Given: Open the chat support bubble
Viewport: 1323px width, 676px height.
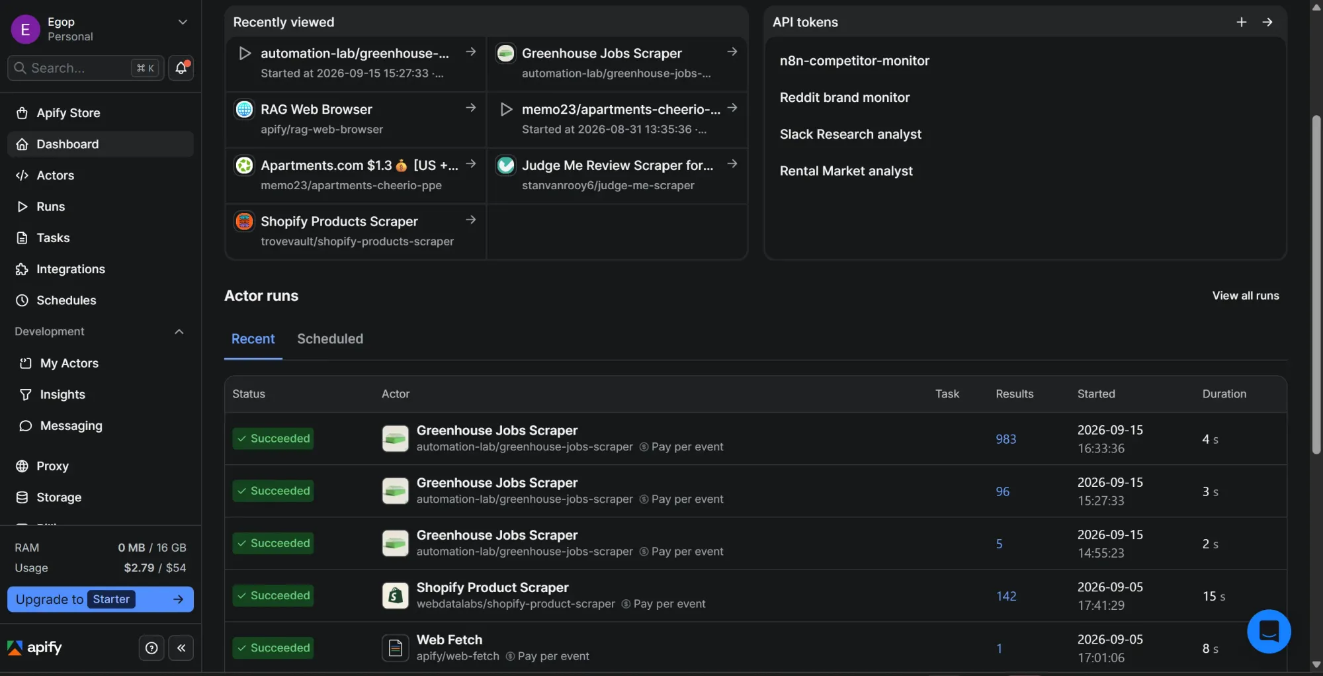Looking at the screenshot, I should pyautogui.click(x=1268, y=631).
